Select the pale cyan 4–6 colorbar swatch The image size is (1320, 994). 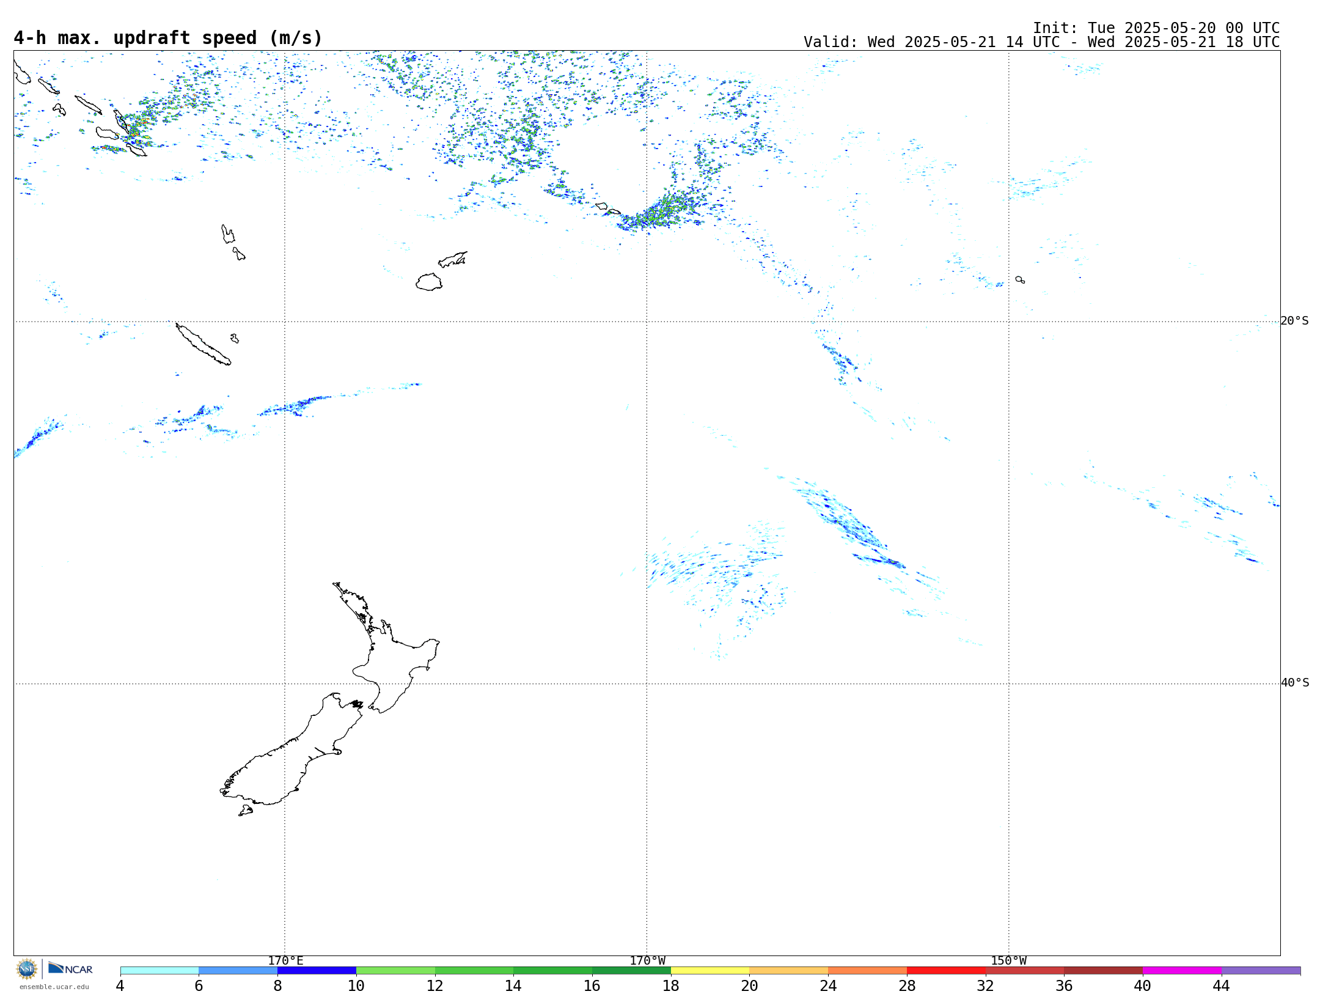pos(159,971)
